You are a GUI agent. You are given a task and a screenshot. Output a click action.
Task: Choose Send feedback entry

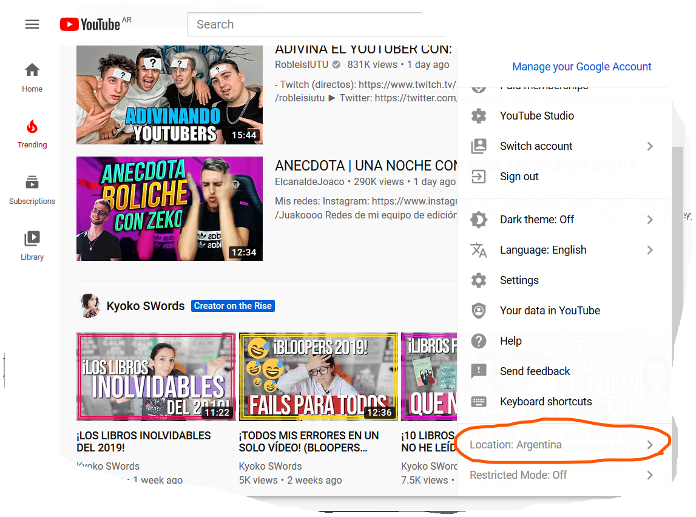tap(564, 371)
